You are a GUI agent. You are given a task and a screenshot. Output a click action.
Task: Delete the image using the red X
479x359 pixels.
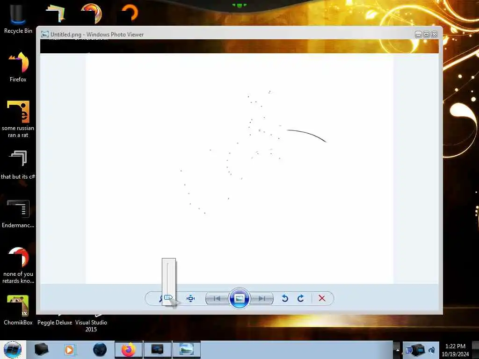pyautogui.click(x=322, y=298)
